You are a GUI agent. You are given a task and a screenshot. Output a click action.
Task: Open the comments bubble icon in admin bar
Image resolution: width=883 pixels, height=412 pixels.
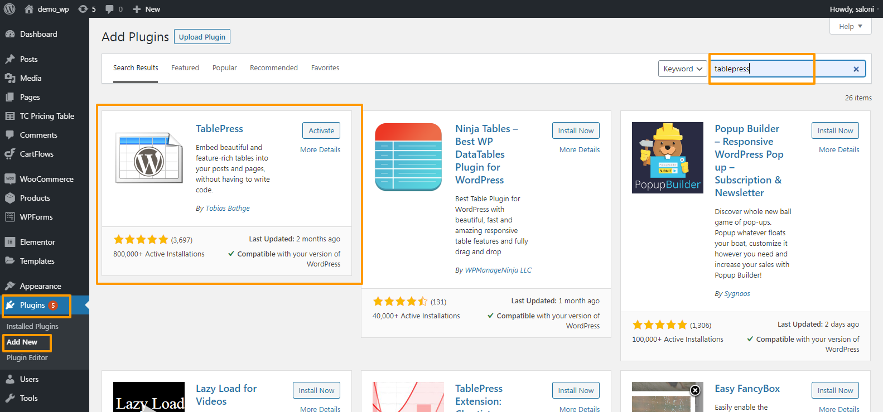(x=114, y=9)
